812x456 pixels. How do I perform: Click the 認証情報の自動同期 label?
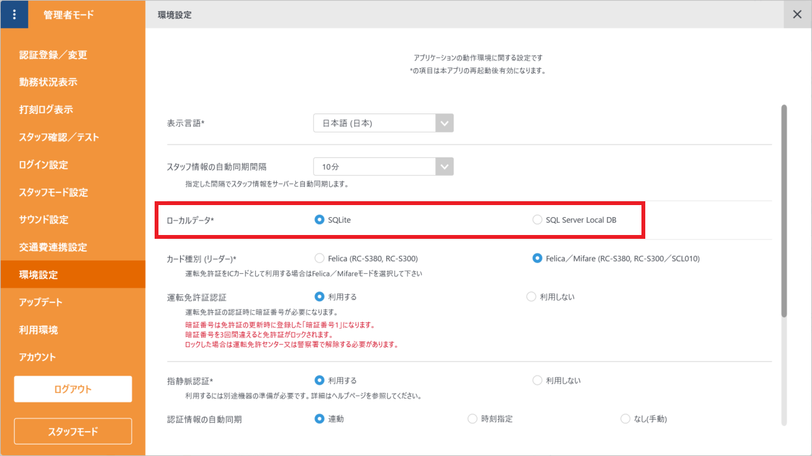(204, 419)
